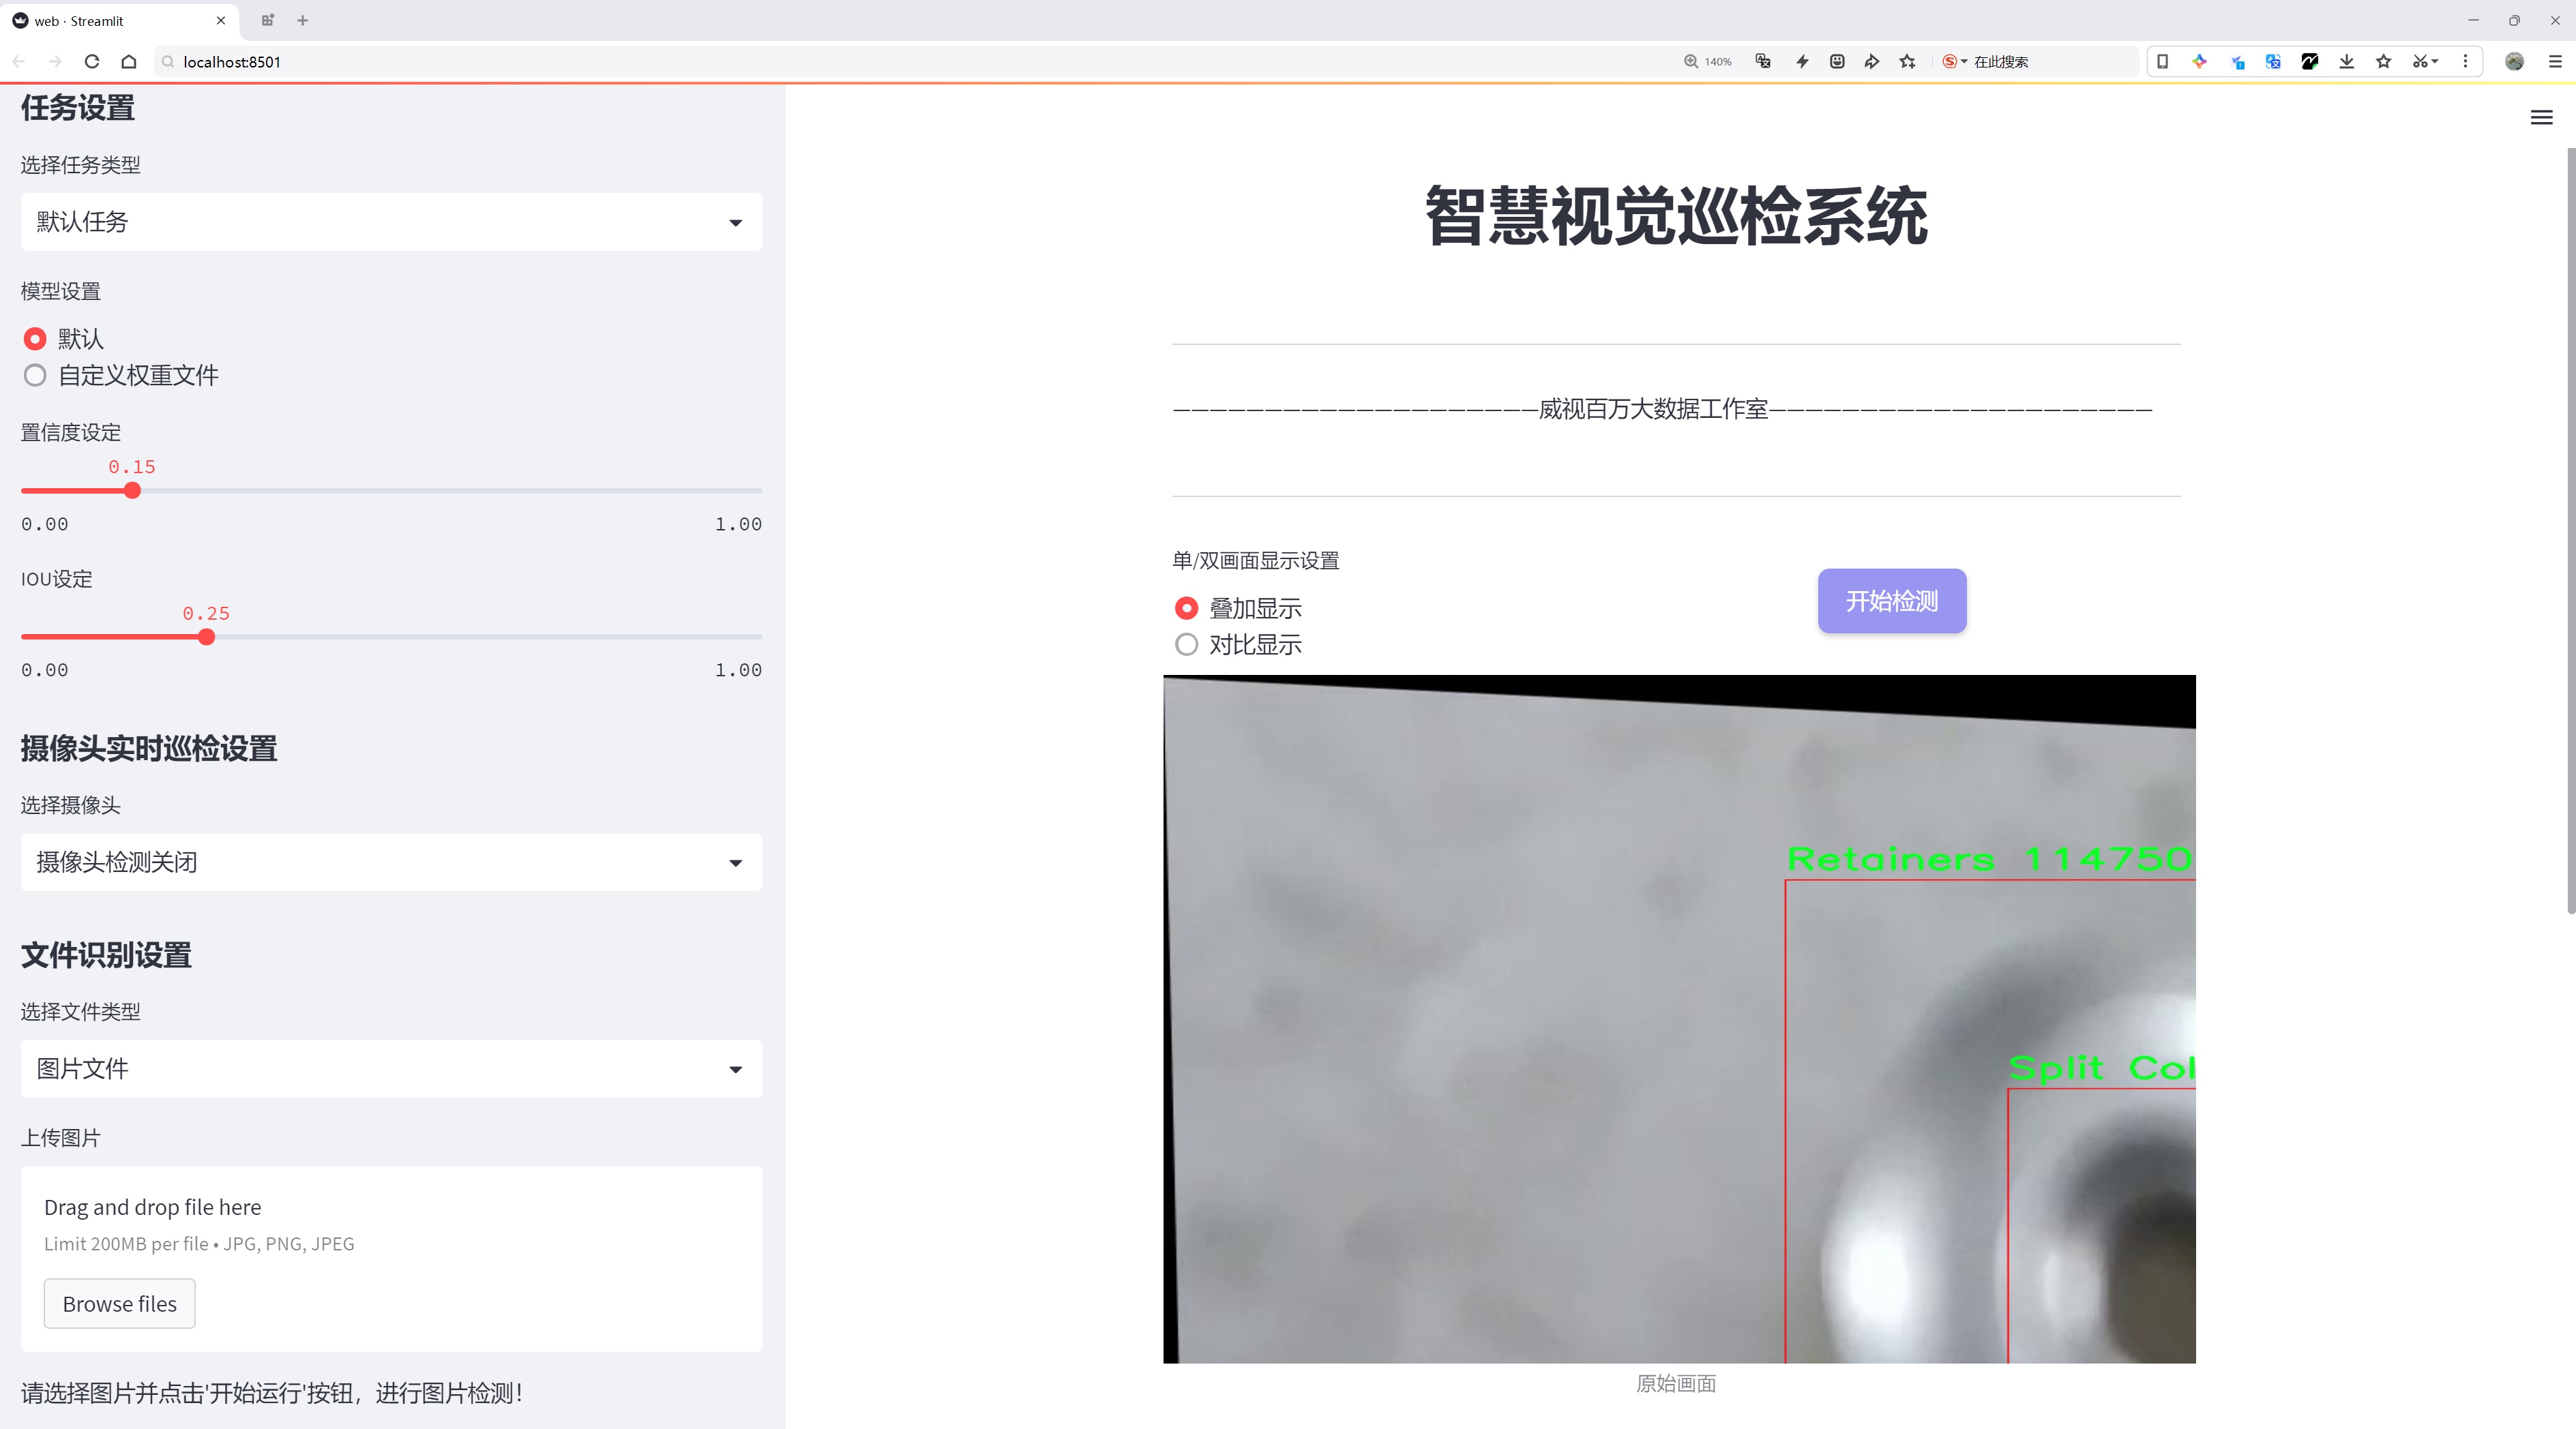Open the blue translate extension icon
The image size is (2576, 1429).
pyautogui.click(x=2273, y=61)
